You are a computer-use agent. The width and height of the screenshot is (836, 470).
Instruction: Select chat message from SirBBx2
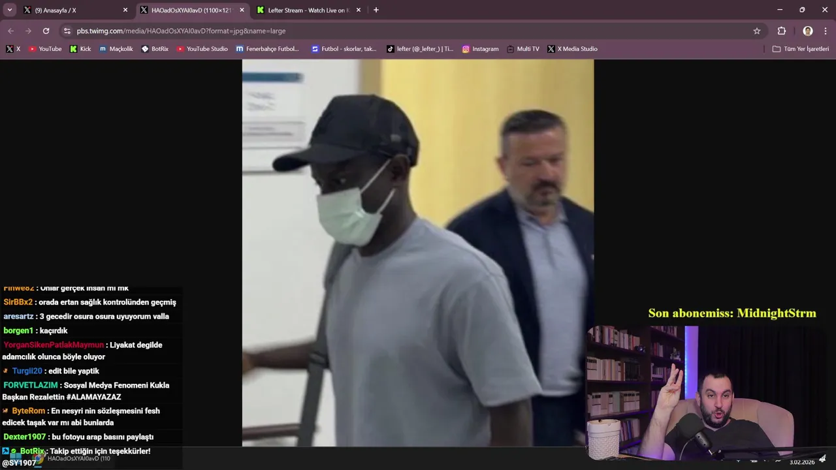pyautogui.click(x=90, y=302)
